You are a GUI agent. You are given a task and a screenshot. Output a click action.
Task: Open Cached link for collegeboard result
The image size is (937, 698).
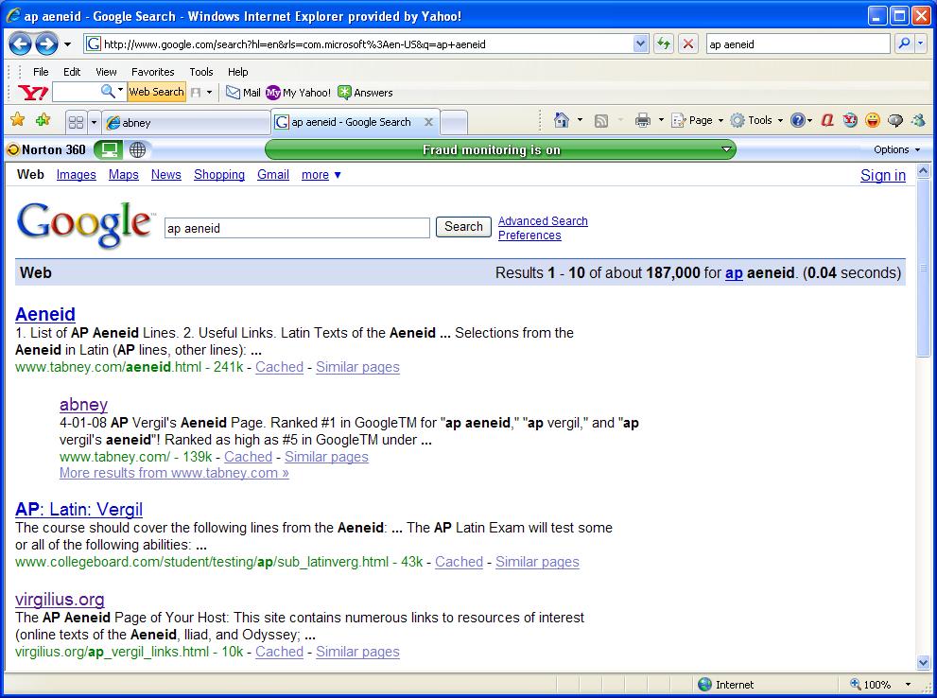(x=459, y=562)
